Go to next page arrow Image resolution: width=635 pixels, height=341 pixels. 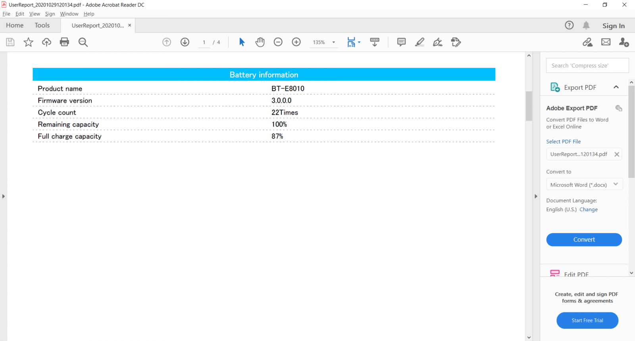pos(185,42)
